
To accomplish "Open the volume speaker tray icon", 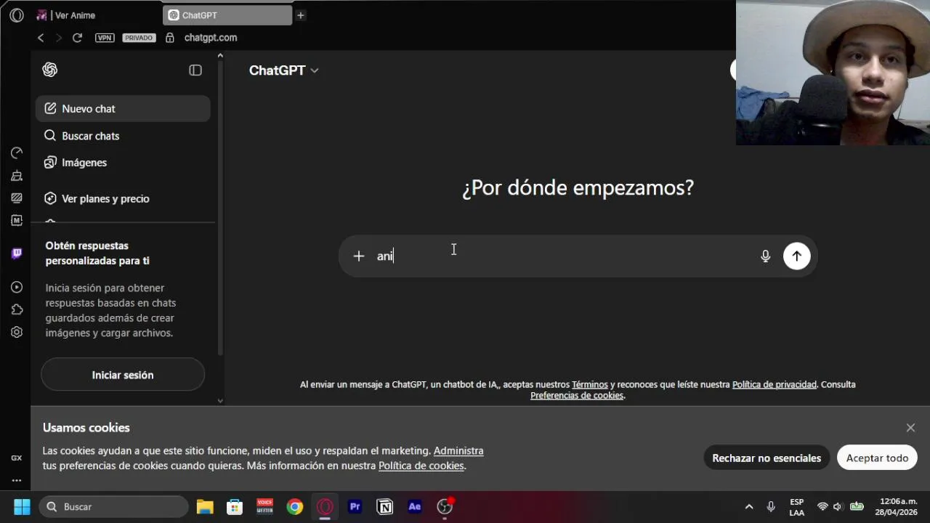I will click(838, 507).
